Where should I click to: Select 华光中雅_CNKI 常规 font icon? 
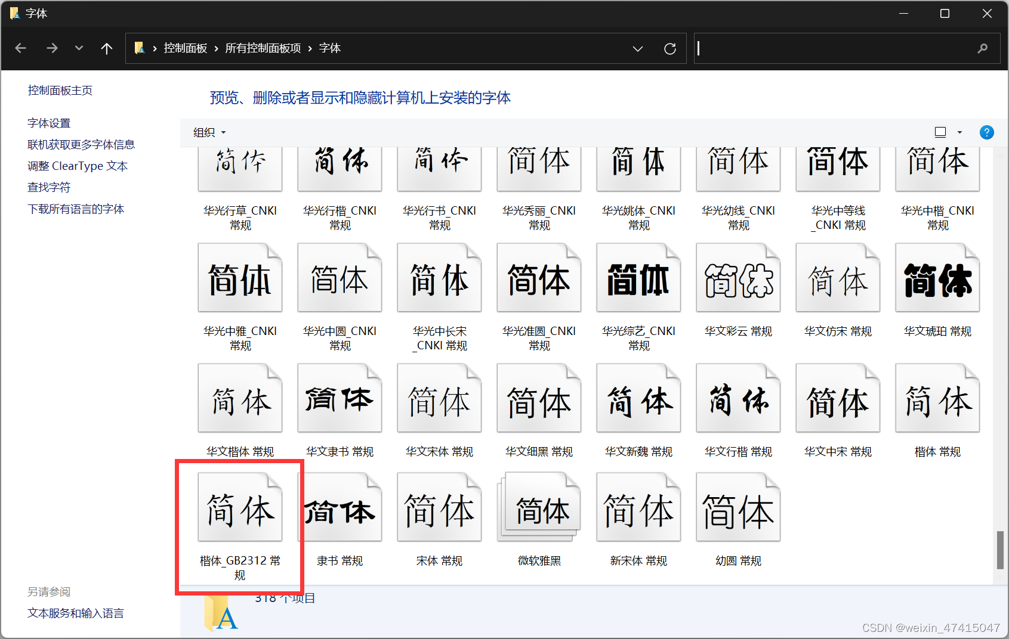pyautogui.click(x=240, y=278)
